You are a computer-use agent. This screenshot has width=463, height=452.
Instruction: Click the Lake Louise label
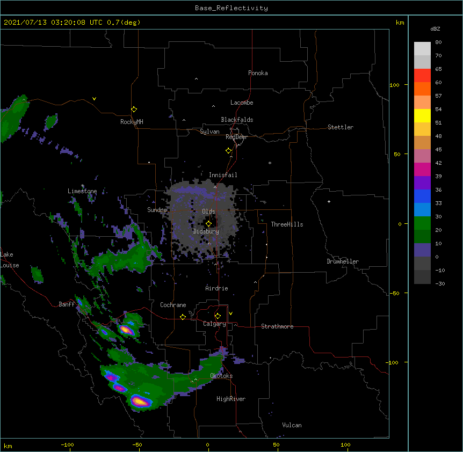(10, 260)
